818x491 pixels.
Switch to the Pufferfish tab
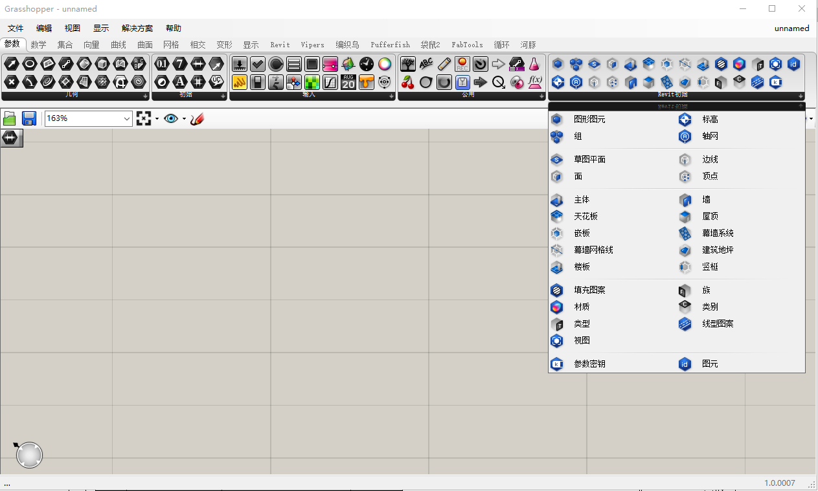391,45
